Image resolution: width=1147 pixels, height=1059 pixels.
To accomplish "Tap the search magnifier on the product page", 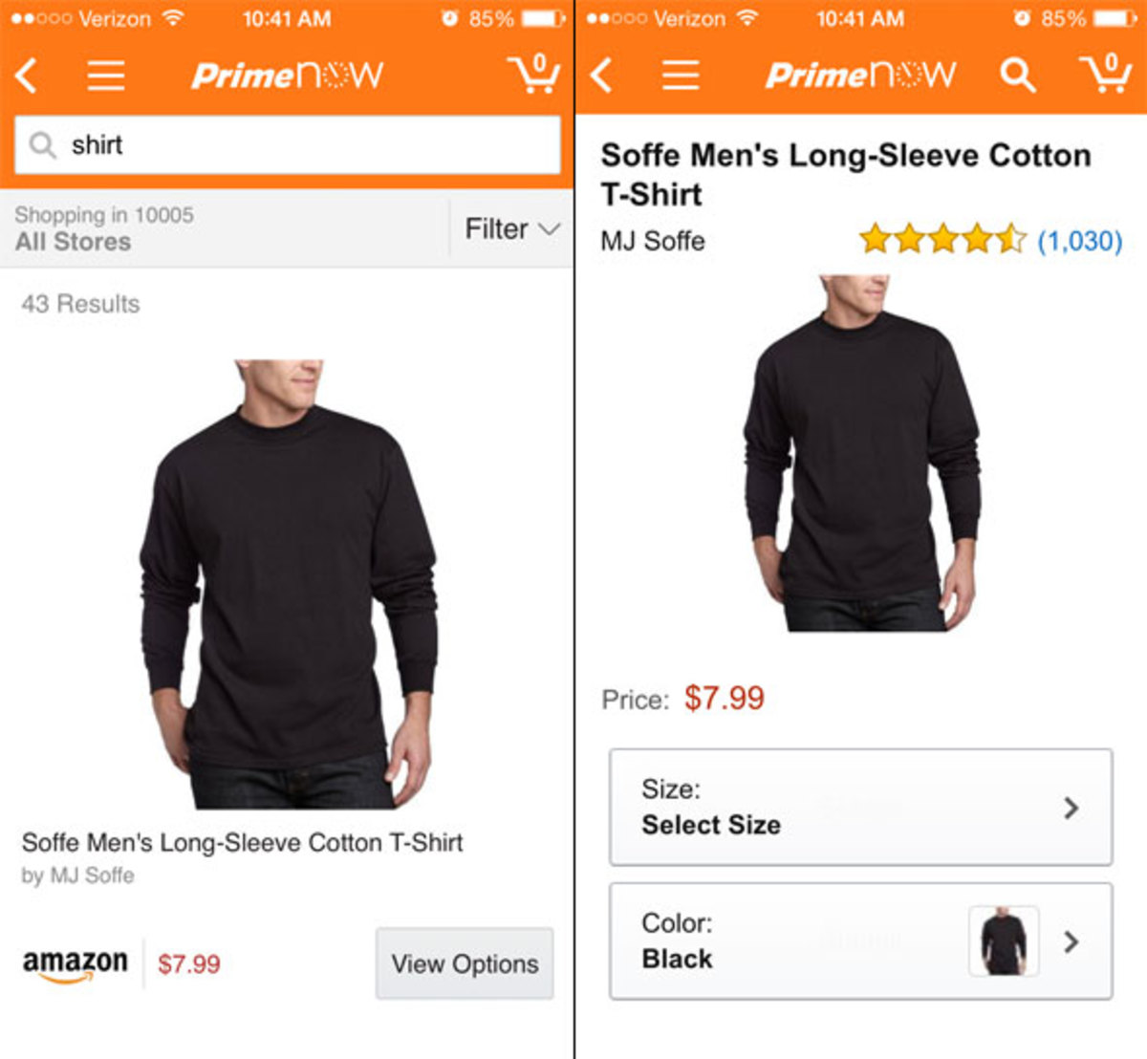I will coord(1017,75).
